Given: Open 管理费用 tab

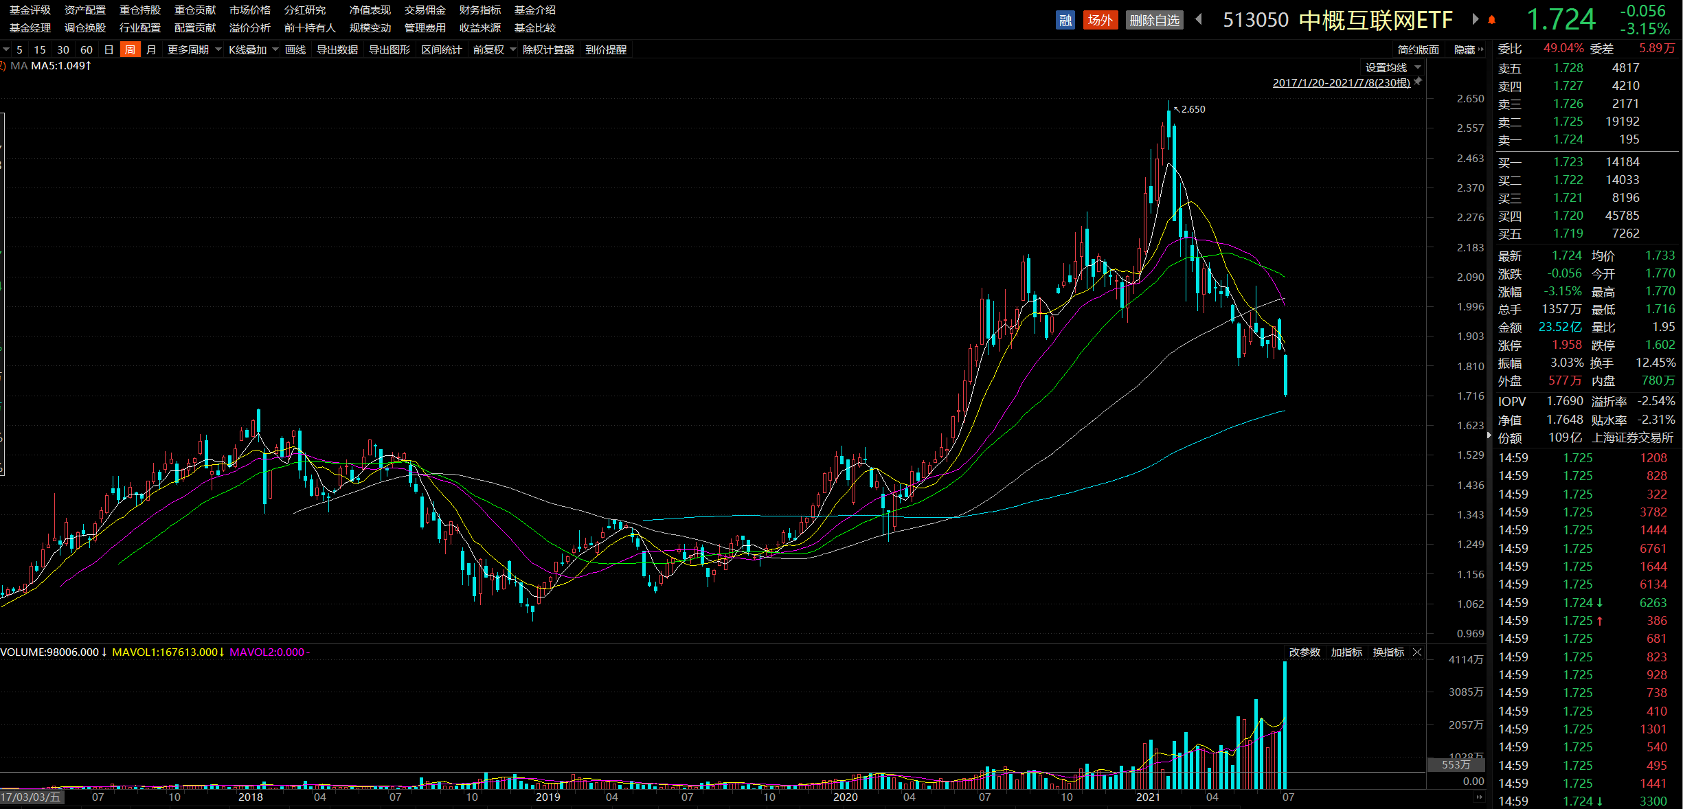Looking at the screenshot, I should click(x=425, y=27).
